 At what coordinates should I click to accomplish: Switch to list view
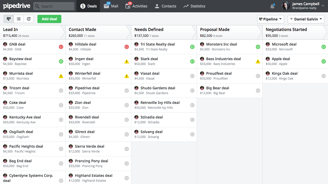[x=19, y=19]
